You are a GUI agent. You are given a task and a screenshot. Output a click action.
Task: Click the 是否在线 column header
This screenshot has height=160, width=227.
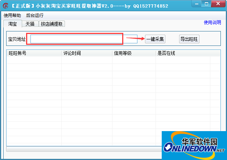(183, 53)
